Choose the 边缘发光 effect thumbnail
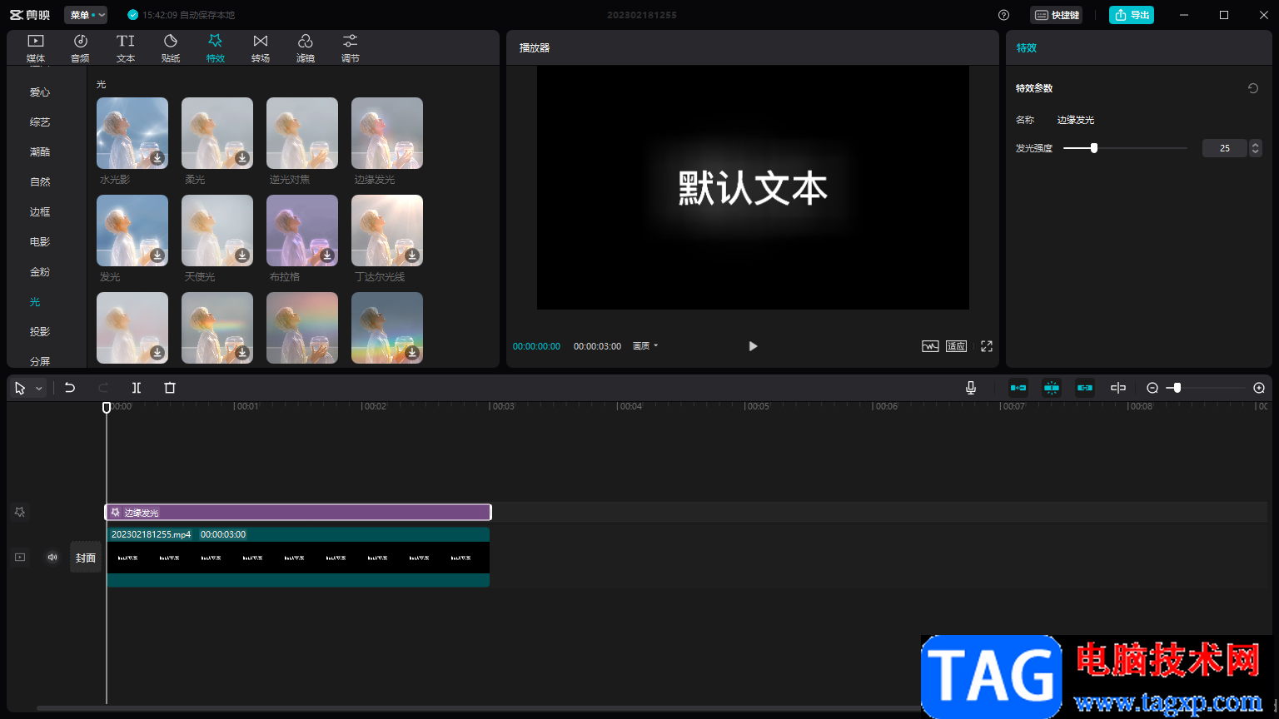Image resolution: width=1279 pixels, height=719 pixels. coord(387,133)
